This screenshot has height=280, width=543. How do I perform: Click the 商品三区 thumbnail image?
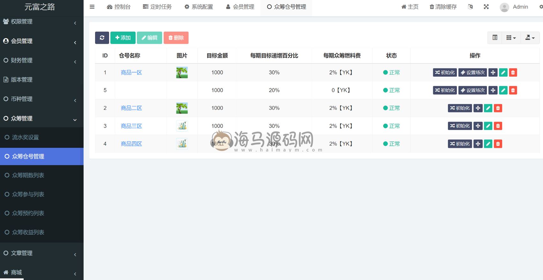[182, 126]
